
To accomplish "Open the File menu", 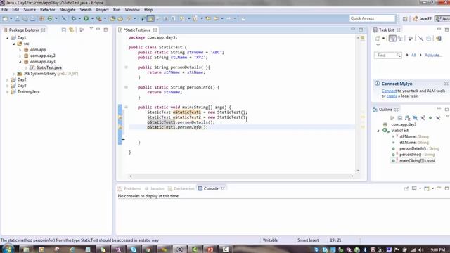I will [x=5, y=10].
